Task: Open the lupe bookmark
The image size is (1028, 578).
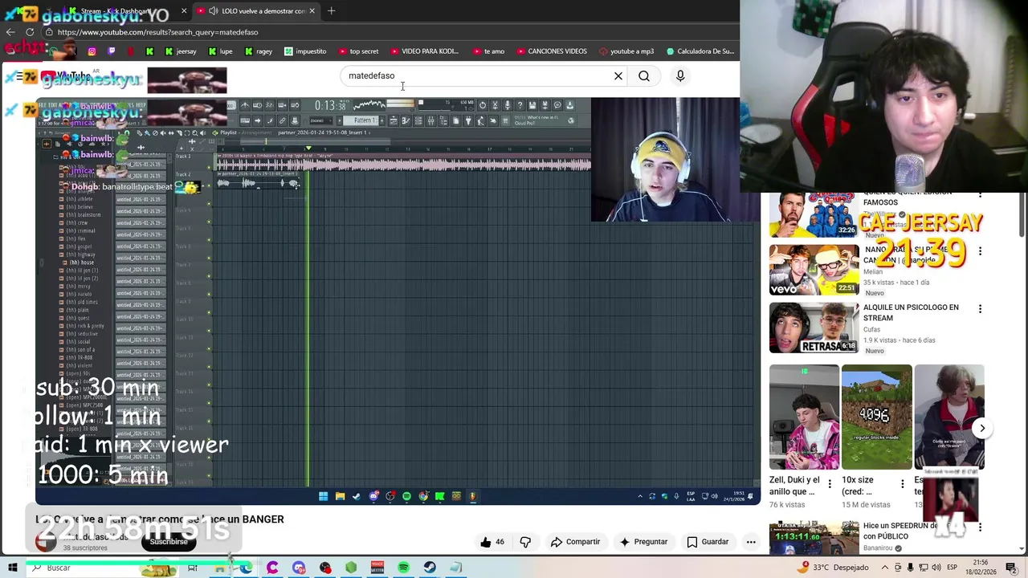Action: pos(221,51)
